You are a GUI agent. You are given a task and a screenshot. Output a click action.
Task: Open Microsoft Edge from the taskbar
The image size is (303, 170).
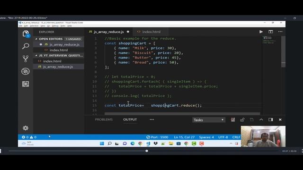click(133, 144)
